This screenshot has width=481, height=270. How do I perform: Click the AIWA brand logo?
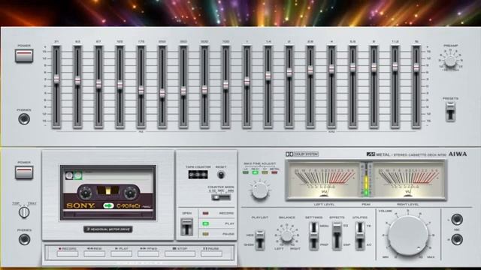tap(458, 154)
